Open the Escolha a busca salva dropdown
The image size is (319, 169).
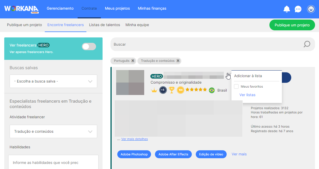pos(53,81)
